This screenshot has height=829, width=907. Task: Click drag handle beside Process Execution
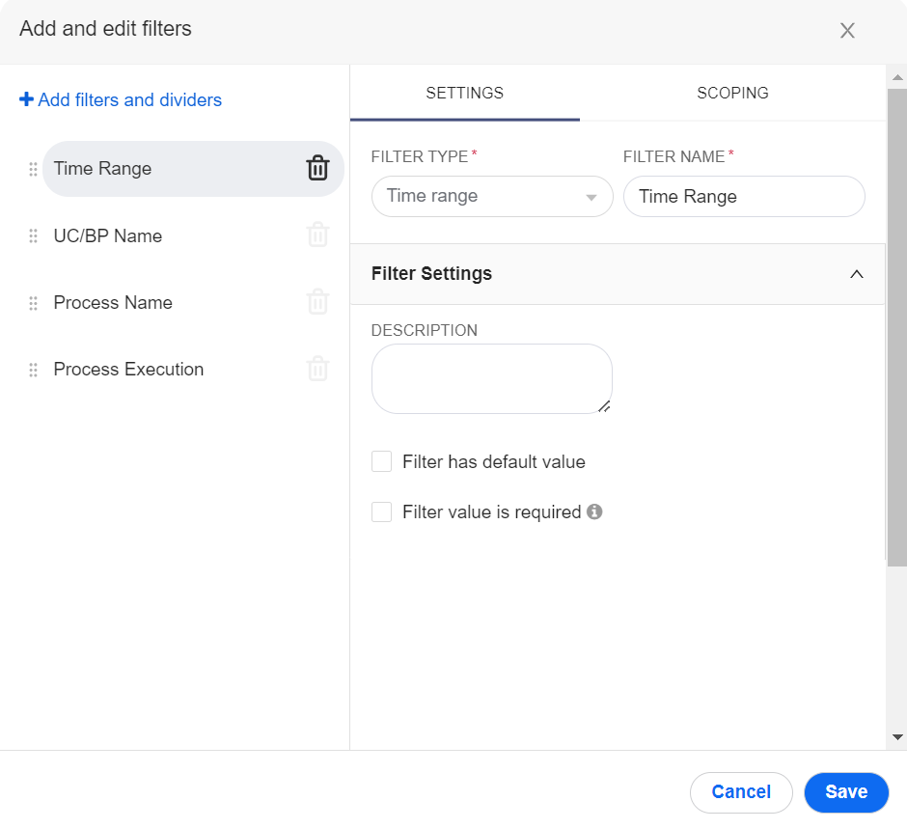(33, 370)
